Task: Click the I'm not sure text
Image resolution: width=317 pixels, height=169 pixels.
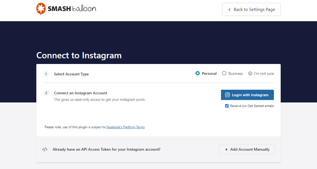Action: [x=264, y=74]
